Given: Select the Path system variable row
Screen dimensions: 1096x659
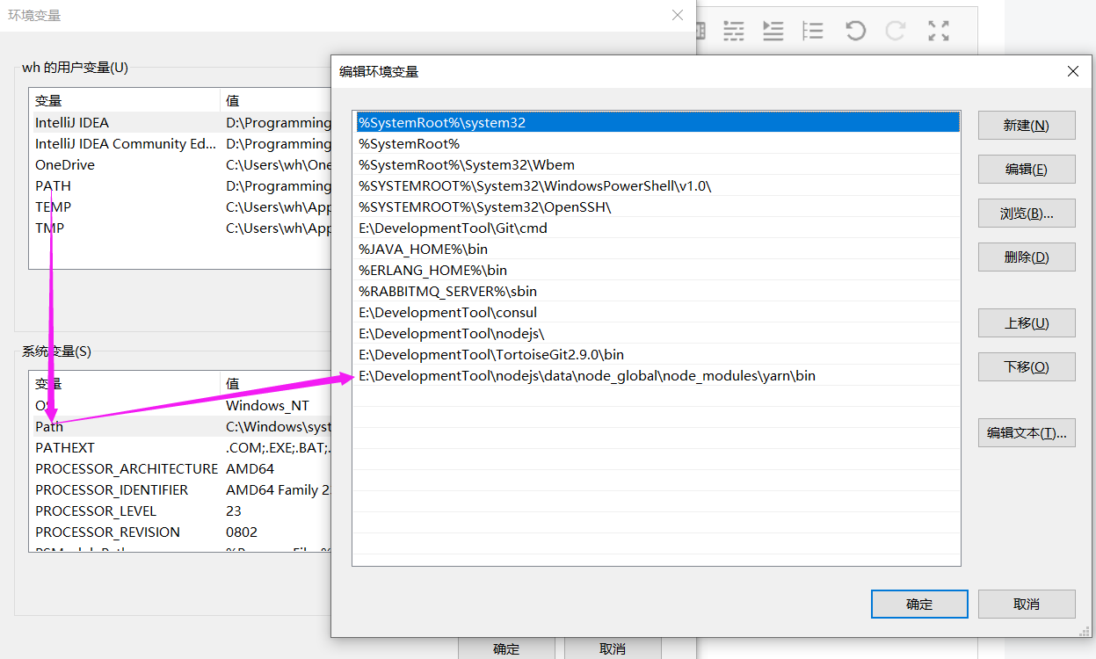Looking at the screenshot, I should click(x=180, y=426).
